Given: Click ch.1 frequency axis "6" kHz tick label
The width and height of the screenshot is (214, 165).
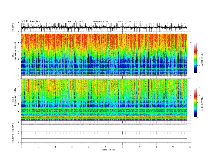Looking at the screenshot, I should [19, 51].
